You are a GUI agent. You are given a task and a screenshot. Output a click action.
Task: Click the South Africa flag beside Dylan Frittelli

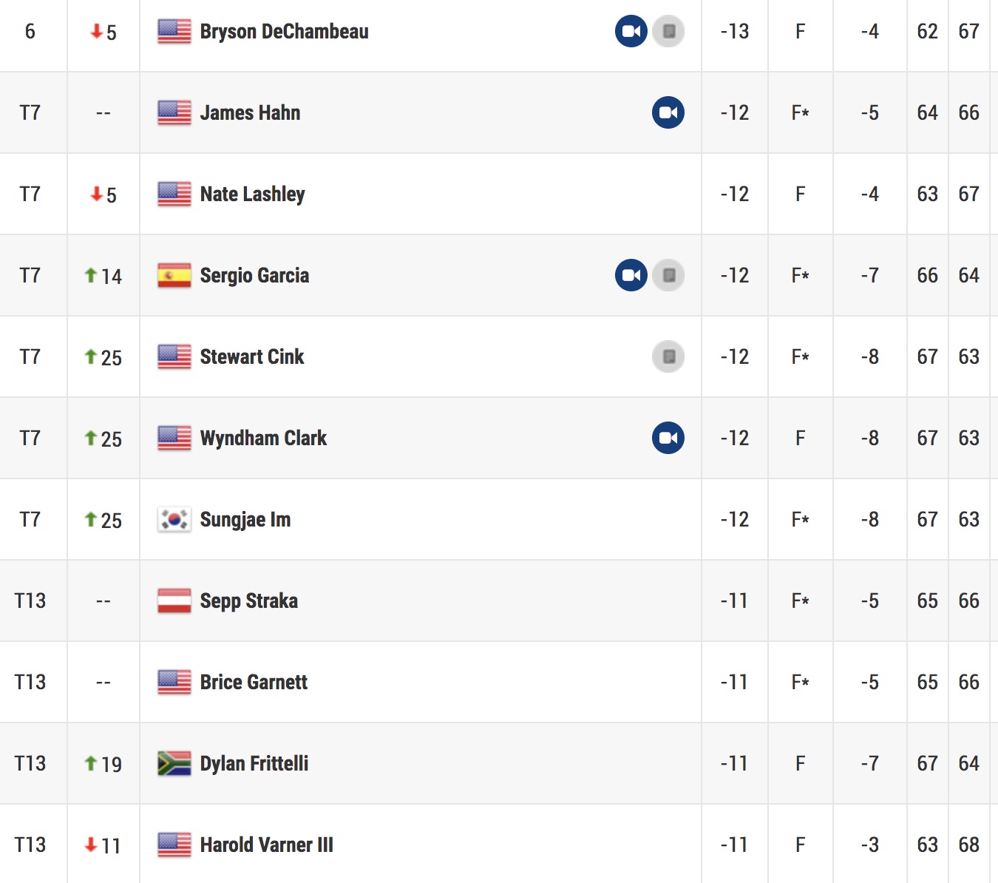(174, 763)
